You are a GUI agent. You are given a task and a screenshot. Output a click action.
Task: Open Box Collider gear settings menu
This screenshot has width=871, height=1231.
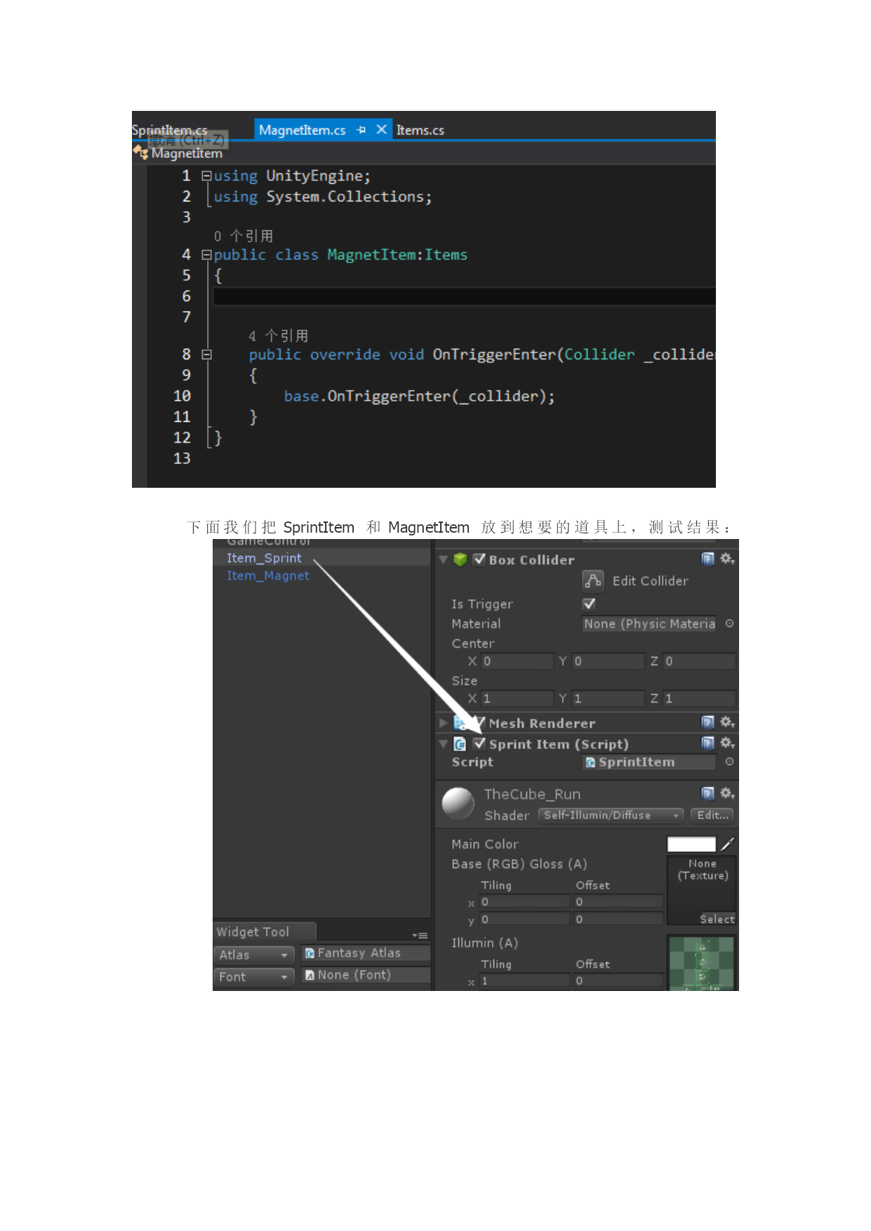tap(727, 559)
